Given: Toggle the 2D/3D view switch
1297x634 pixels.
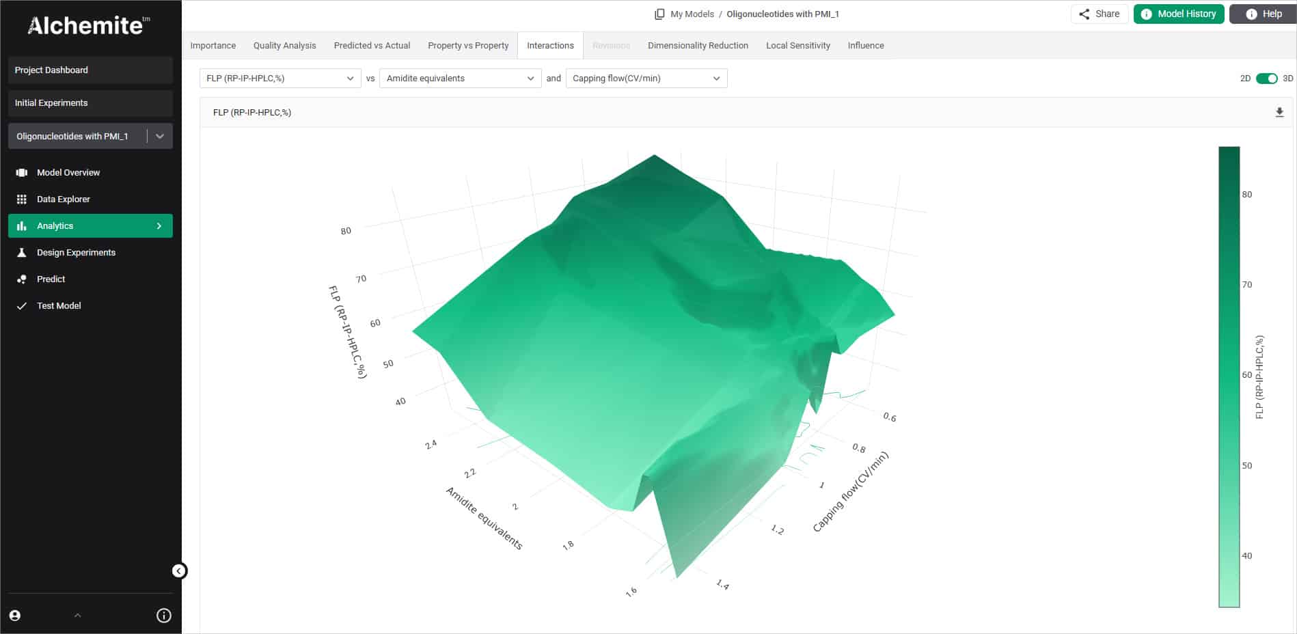Looking at the screenshot, I should 1266,79.
